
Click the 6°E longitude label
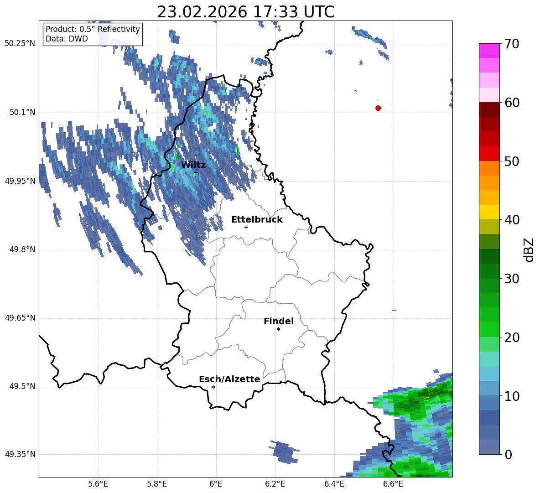pyautogui.click(x=216, y=484)
